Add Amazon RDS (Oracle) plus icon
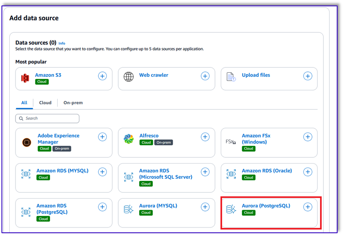Screen dimensions: 343x235 tap(308, 172)
